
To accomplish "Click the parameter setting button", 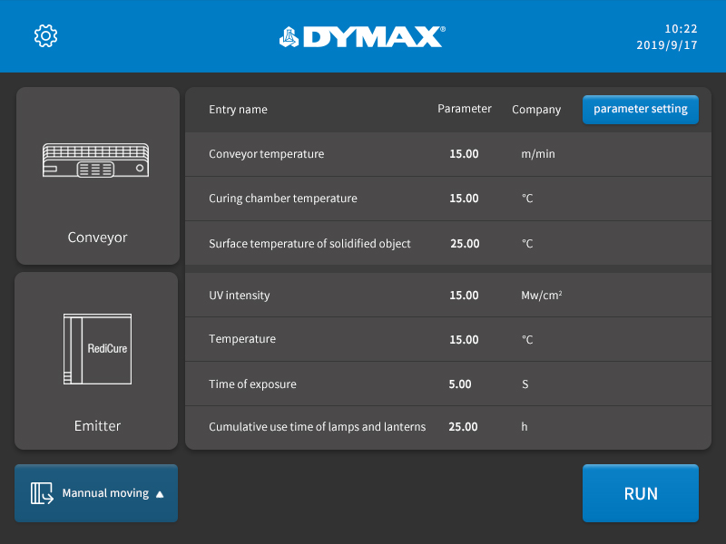I will point(641,110).
